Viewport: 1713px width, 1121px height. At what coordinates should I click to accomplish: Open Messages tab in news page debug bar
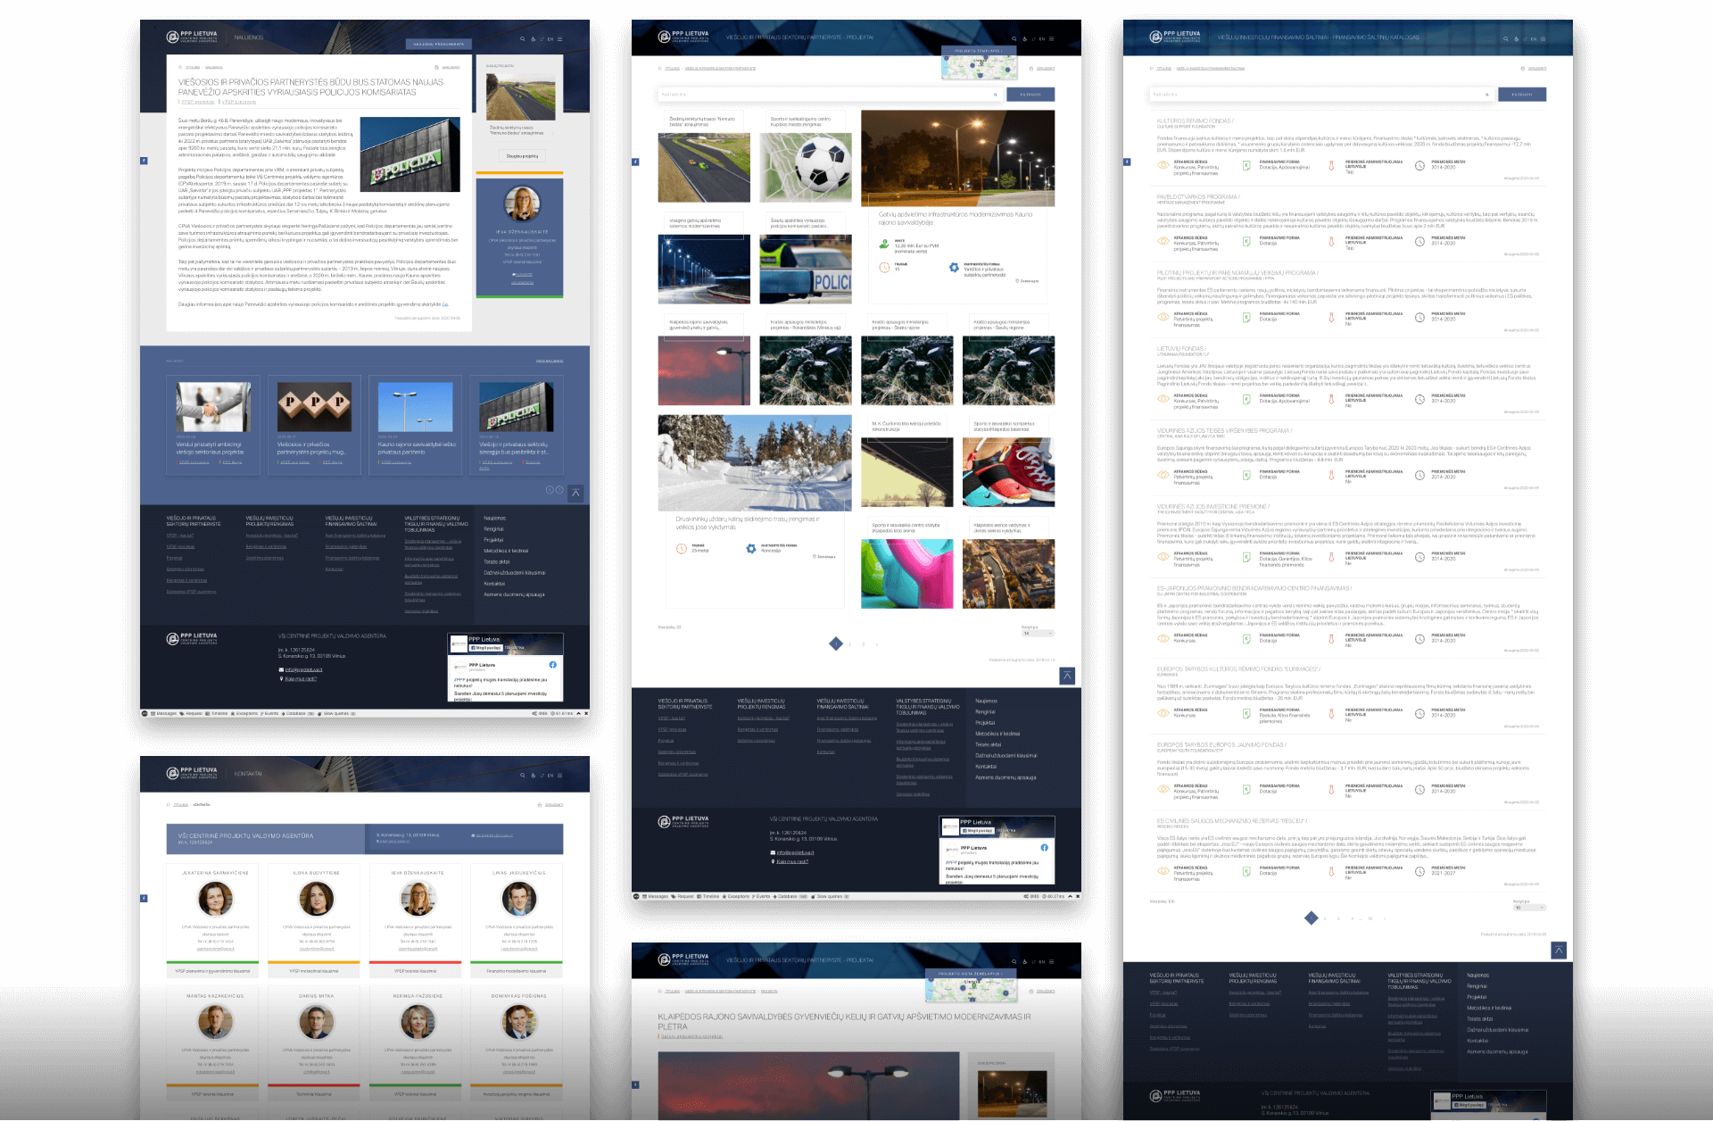point(163,713)
